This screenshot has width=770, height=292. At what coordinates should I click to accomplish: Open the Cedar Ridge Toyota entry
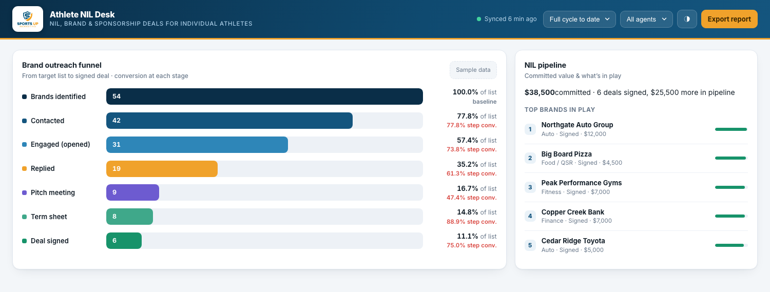coord(636,245)
